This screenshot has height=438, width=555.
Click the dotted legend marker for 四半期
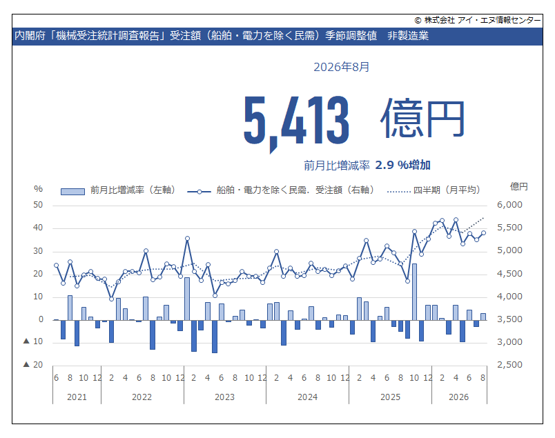pyautogui.click(x=399, y=192)
